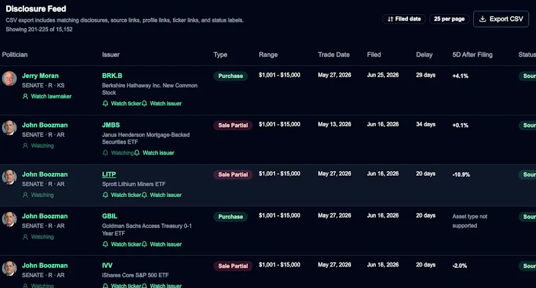
Task: Click Jerry Moran's avatar photo
Action: 9,78
